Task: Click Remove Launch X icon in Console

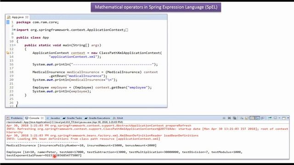Action: point(229,118)
